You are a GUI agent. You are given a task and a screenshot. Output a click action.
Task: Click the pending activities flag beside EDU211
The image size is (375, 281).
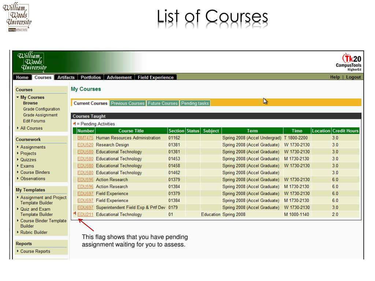point(75,213)
